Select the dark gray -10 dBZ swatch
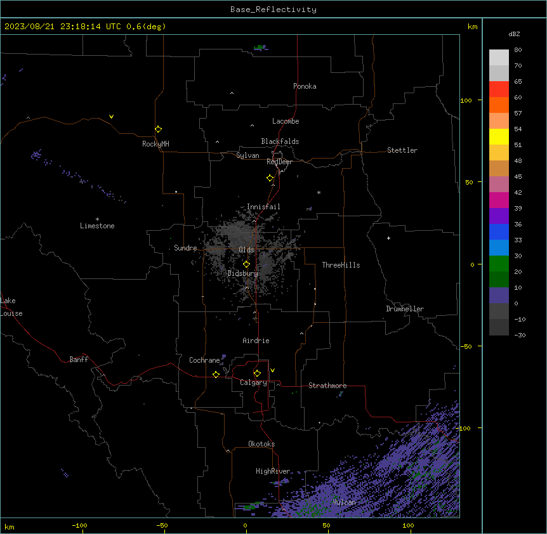Image resolution: width=547 pixels, height=534 pixels. [x=499, y=327]
